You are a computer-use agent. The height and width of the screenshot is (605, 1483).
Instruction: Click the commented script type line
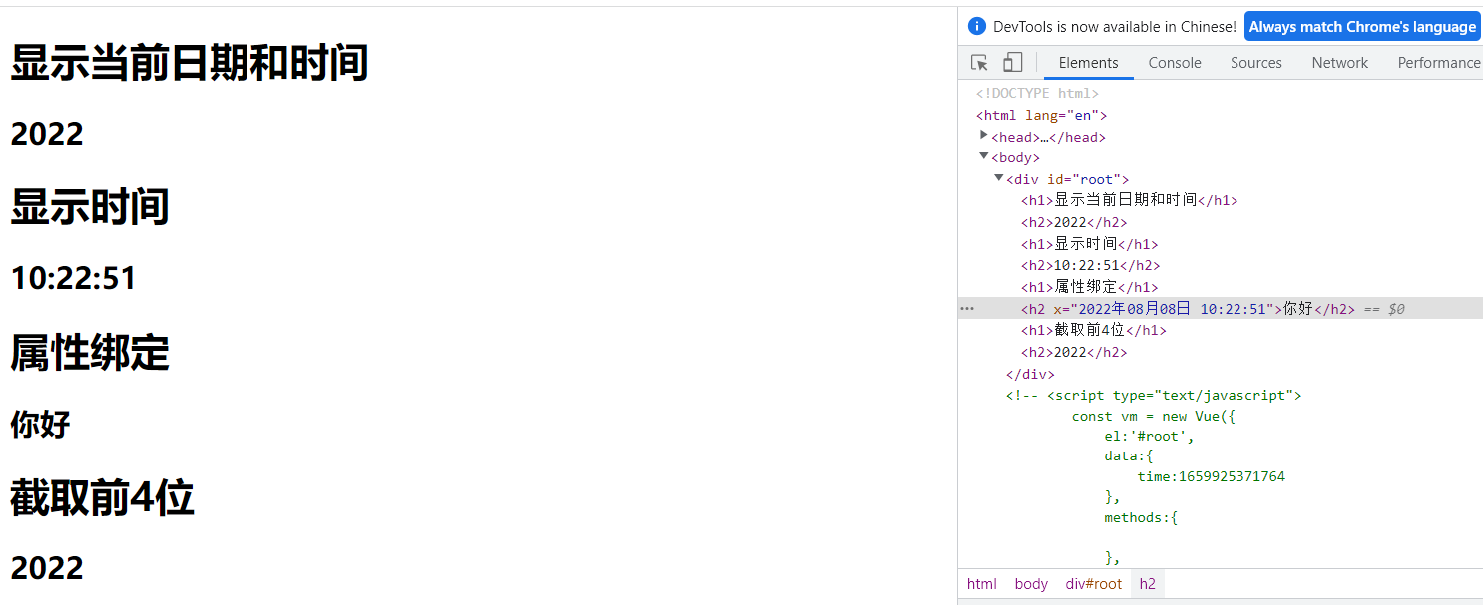(x=1154, y=395)
